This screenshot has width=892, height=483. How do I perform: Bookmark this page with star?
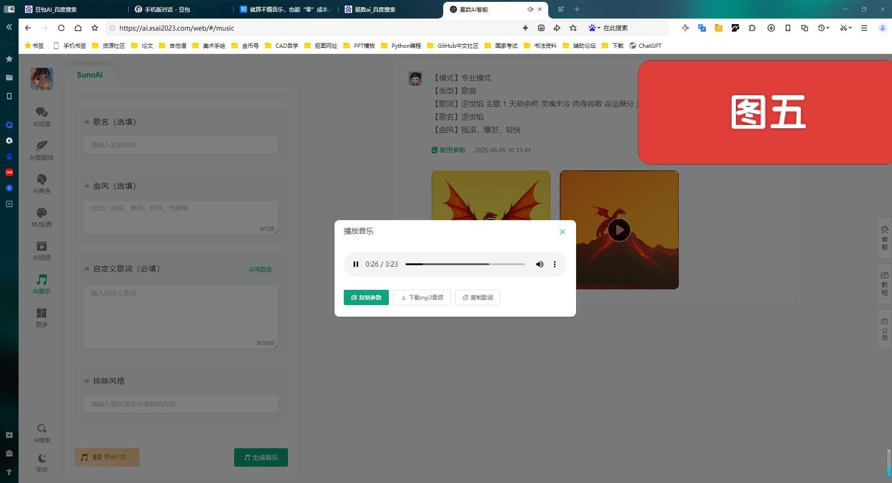point(95,28)
